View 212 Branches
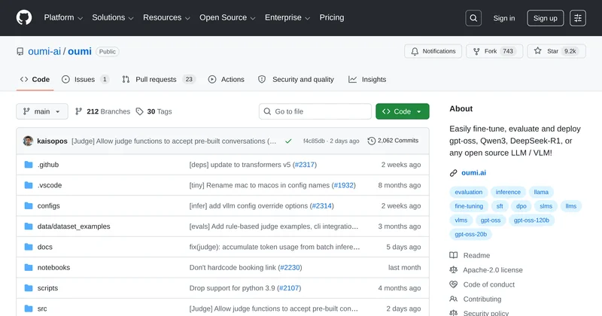The height and width of the screenshot is (316, 602). tap(102, 111)
